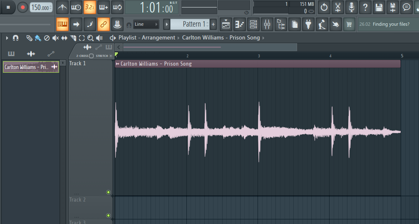
Task: Click the arrow left of Pattern 1
Action: [166, 24]
